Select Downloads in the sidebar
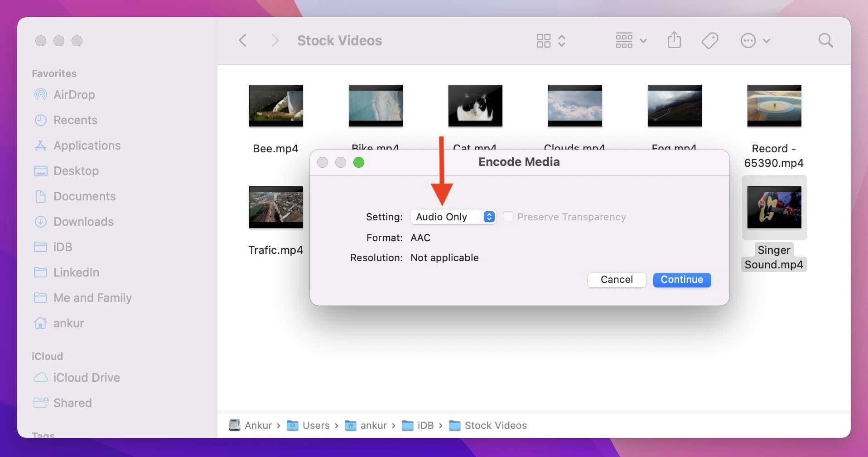Screen dimensions: 868x457 coord(83,222)
